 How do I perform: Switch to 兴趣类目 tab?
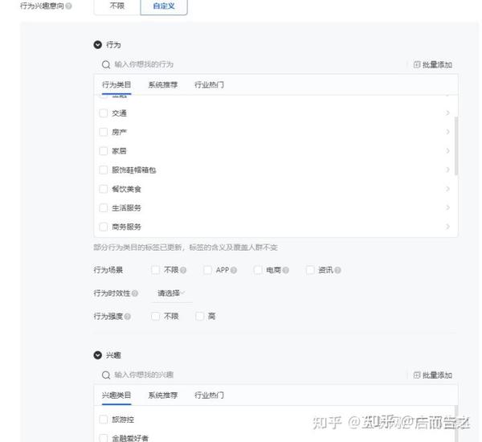116,395
